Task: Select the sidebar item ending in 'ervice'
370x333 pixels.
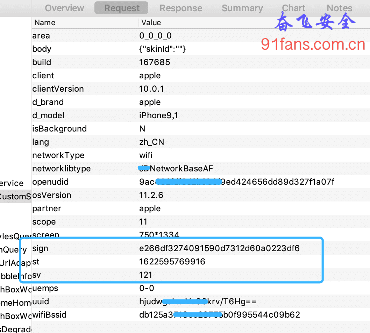Action: pyautogui.click(x=12, y=183)
